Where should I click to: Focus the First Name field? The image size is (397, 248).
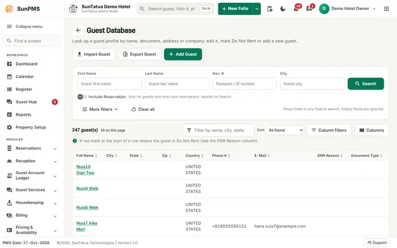click(x=109, y=84)
